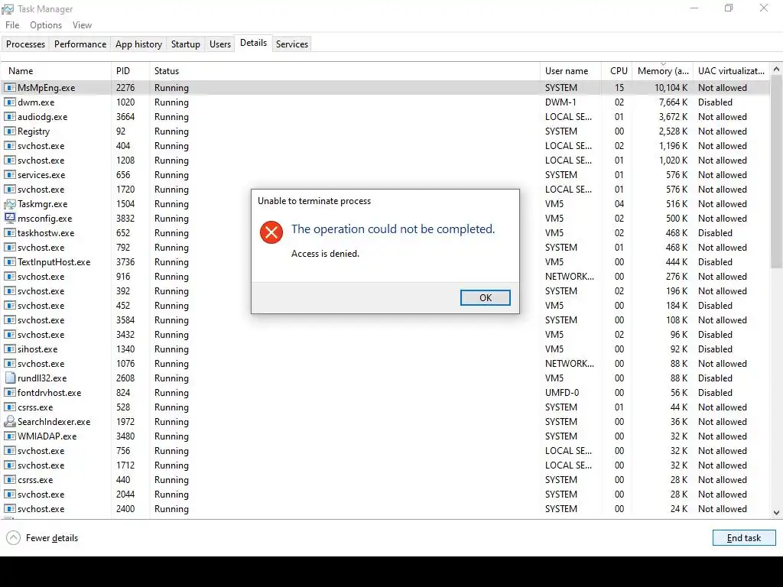Select the svchost.exe row with PID 2044
The image size is (783, 587).
(x=385, y=495)
